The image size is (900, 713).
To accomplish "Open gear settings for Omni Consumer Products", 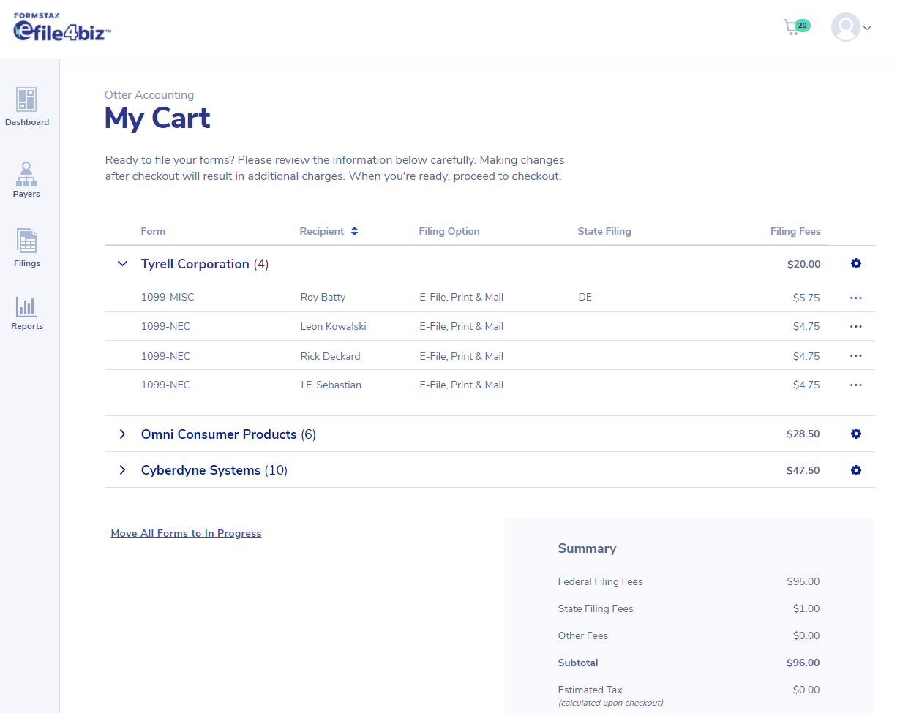I will (856, 434).
